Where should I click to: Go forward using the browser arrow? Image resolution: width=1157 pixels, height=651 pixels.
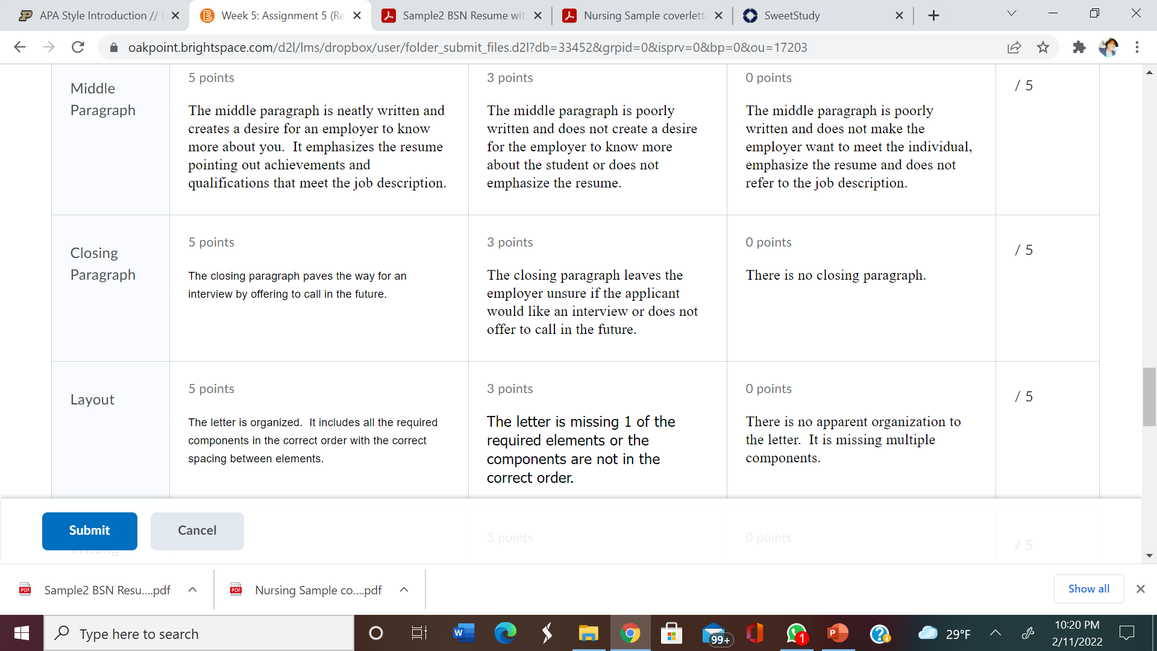pos(49,47)
